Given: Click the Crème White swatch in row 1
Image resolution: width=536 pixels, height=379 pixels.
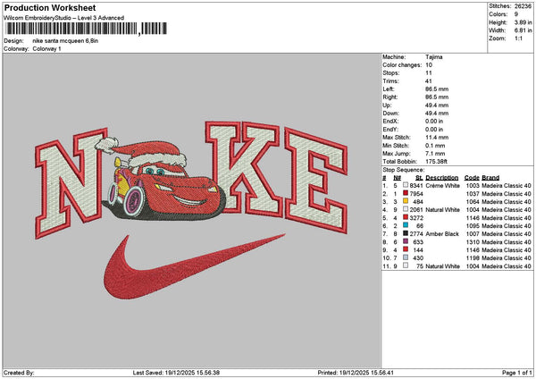Looking at the screenshot, I should click(x=406, y=185).
